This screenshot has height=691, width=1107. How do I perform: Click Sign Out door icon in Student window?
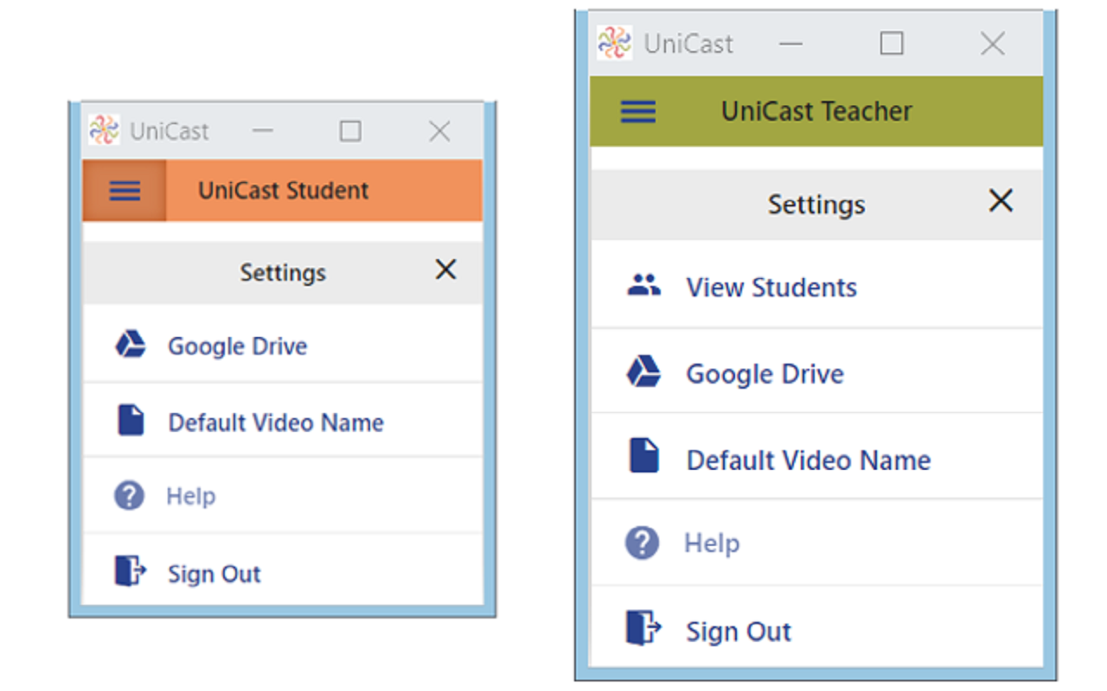pos(131,571)
